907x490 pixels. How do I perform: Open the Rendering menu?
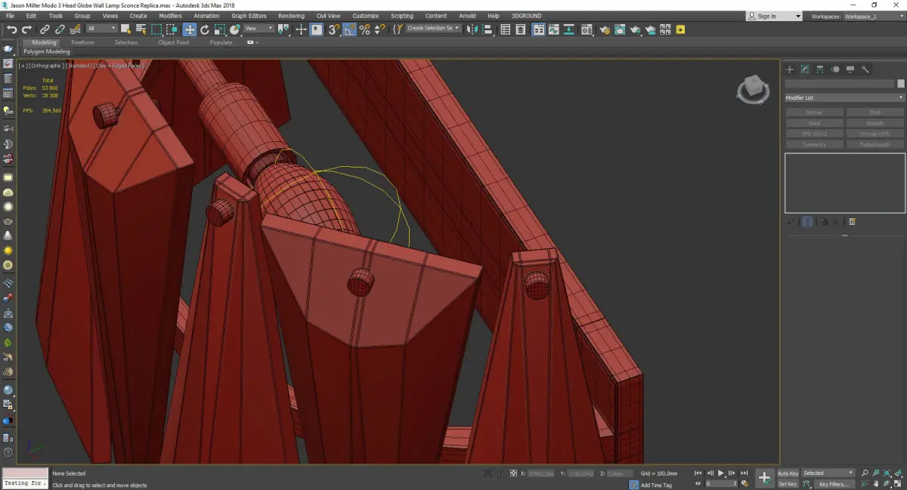pos(291,16)
